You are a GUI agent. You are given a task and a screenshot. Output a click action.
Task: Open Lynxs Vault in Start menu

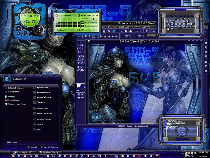41,88
